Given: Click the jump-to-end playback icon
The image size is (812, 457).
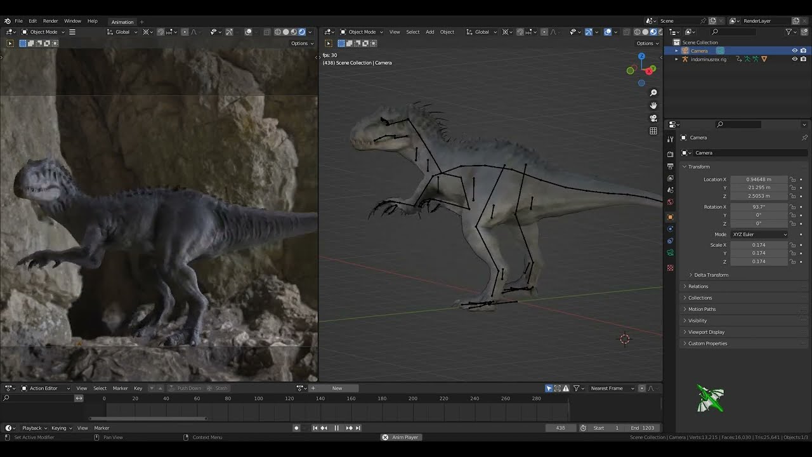Looking at the screenshot, I should (358, 428).
